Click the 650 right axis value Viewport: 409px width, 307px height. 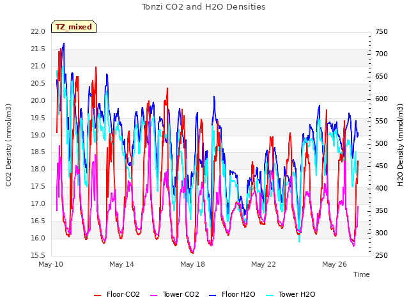(x=382, y=77)
